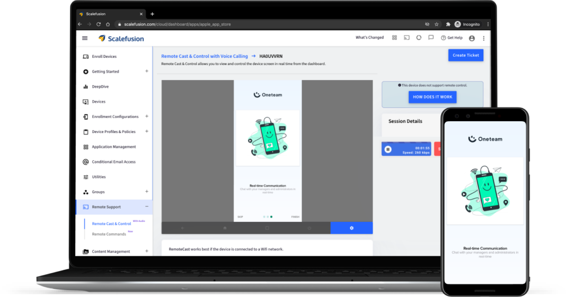Click the cast screen icon in header
Viewport: 566px width, 297px height.
[x=406, y=38]
